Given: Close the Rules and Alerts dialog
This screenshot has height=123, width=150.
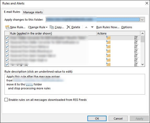Looking at the screenshot, I should (147, 3).
